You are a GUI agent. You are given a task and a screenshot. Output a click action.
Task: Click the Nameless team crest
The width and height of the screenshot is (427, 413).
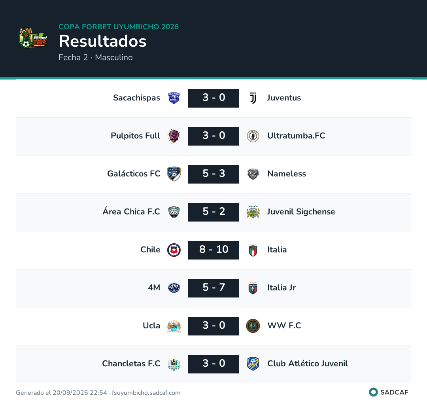(x=253, y=174)
